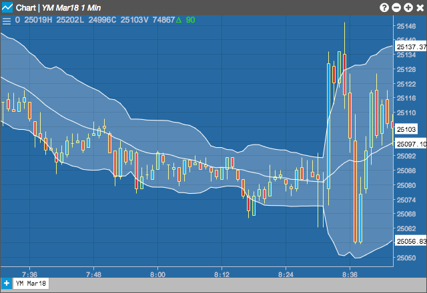Image resolution: width=427 pixels, height=293 pixels.
Task: Click the 25092 price axis label
Action: pos(406,156)
